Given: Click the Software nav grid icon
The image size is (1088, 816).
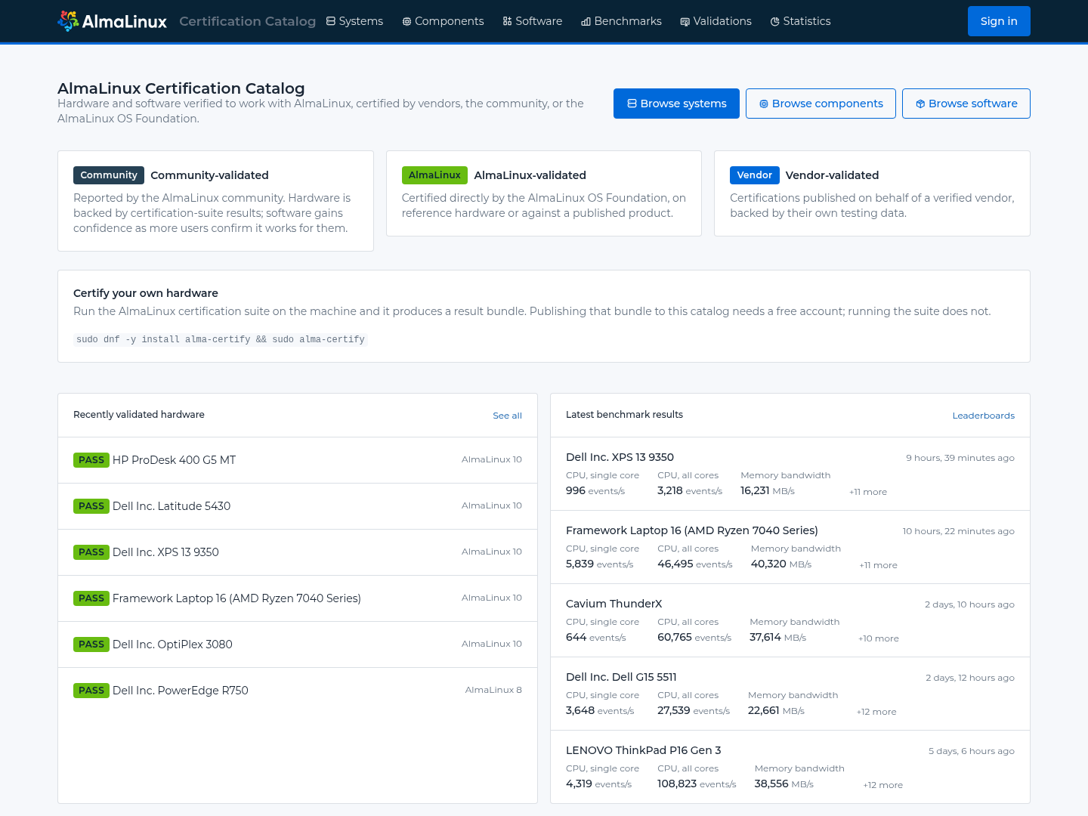Looking at the screenshot, I should 507,21.
